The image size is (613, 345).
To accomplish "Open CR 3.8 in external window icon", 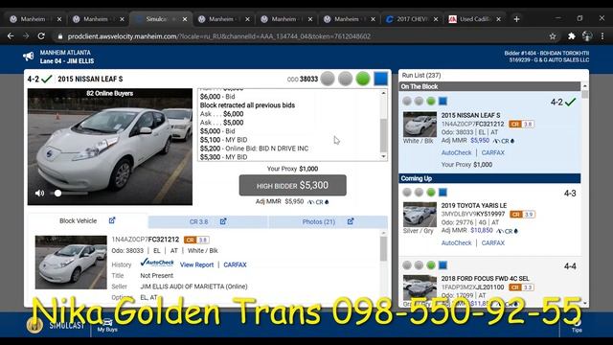I will tap(223, 221).
